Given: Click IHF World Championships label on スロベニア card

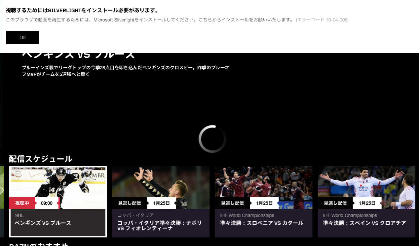Looking at the screenshot, I should pos(247,215).
